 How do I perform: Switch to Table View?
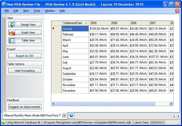coord(25,40)
